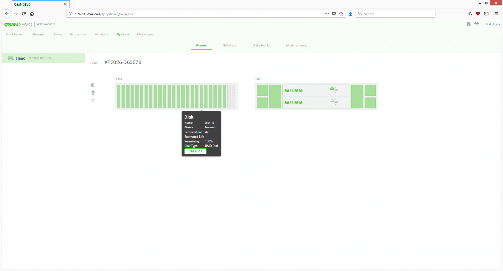503x271 pixels.
Task: Open a new browser tab
Action: [74, 4]
